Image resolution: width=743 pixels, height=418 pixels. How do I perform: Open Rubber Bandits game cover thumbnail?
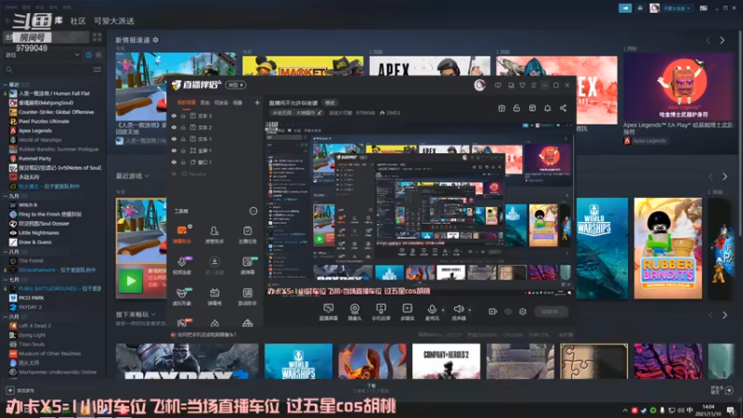click(668, 248)
